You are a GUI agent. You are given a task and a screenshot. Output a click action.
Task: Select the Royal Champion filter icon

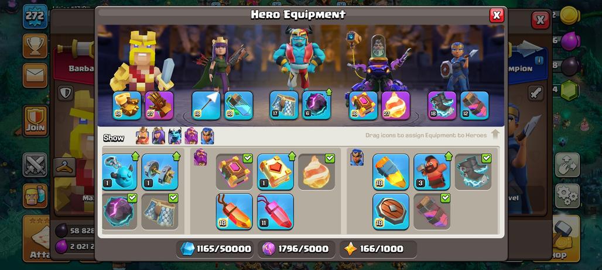coord(207,136)
